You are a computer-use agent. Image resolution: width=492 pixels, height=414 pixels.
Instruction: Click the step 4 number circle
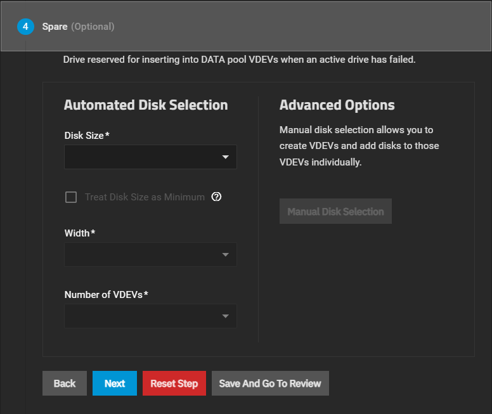point(25,27)
